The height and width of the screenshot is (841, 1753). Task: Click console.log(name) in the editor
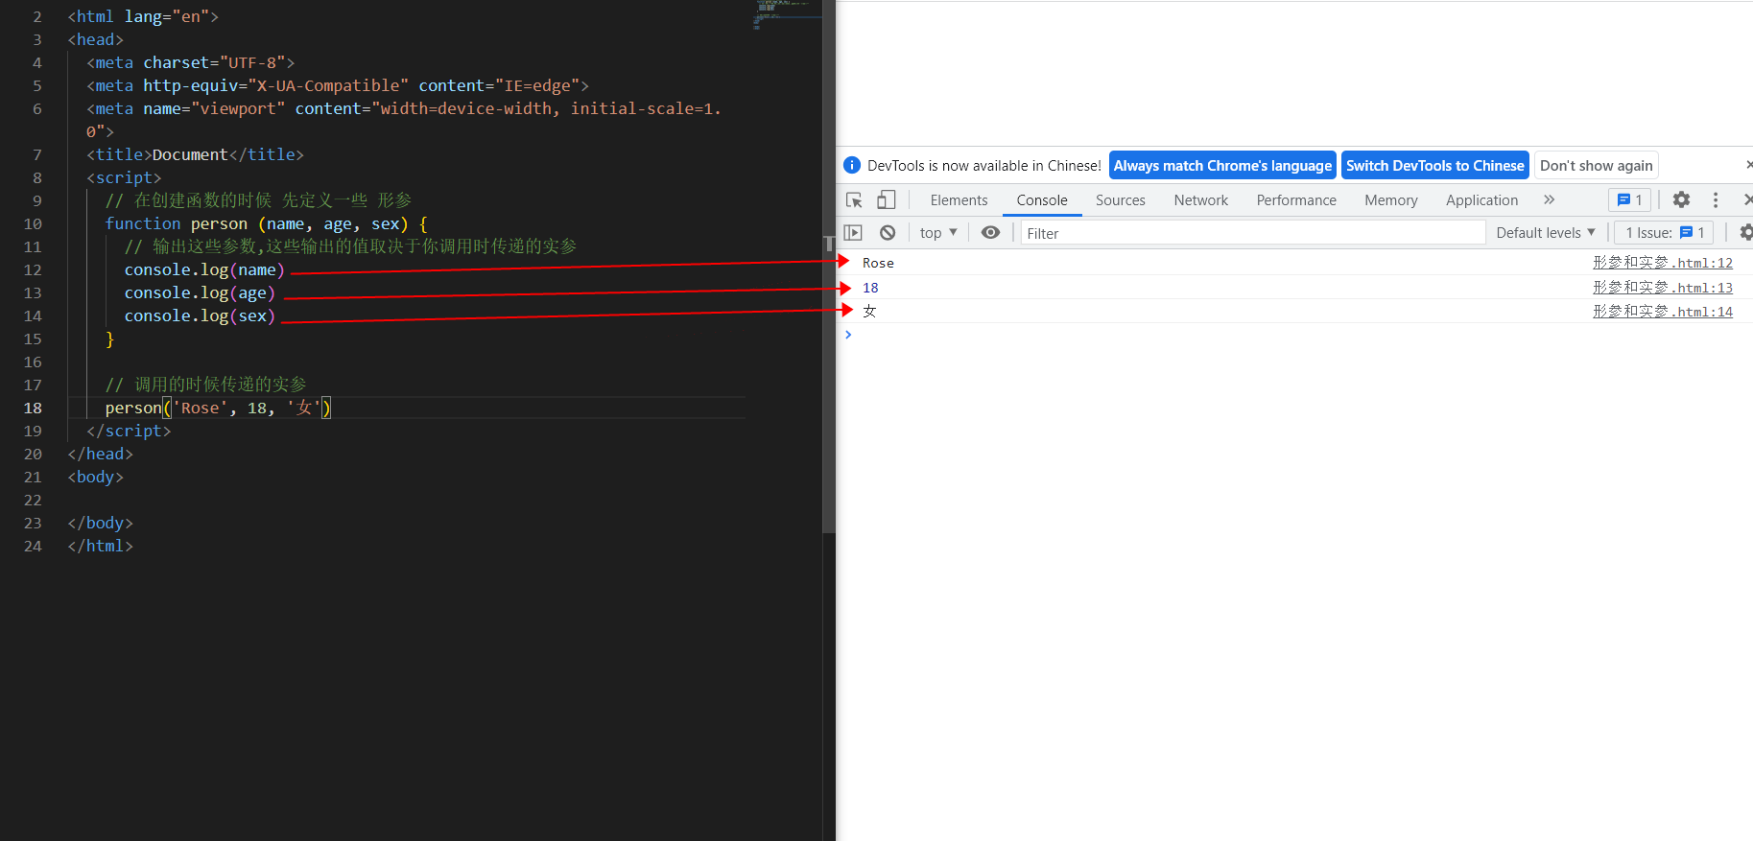pyautogui.click(x=204, y=269)
